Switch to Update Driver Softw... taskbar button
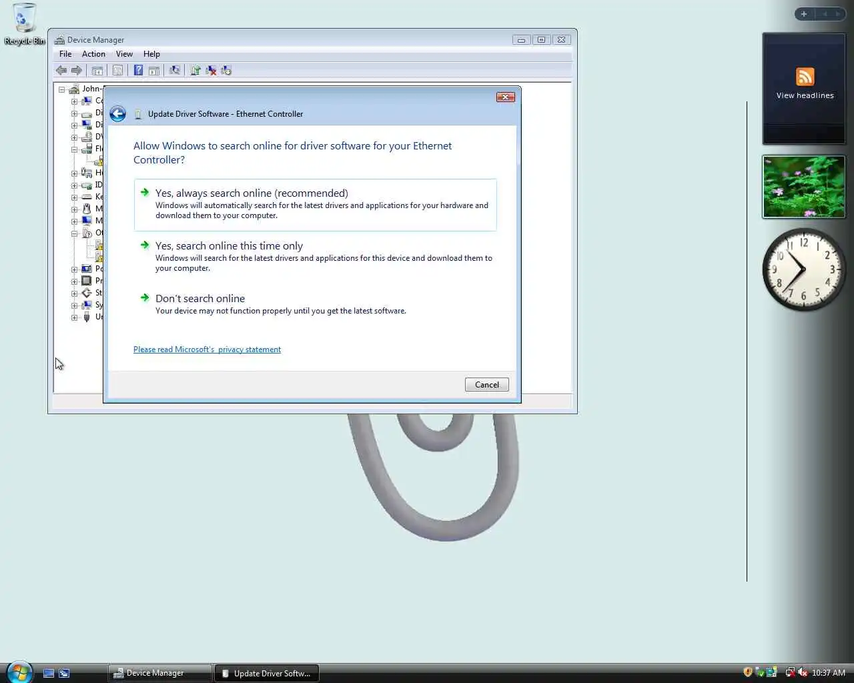Image resolution: width=854 pixels, height=683 pixels. click(x=267, y=673)
